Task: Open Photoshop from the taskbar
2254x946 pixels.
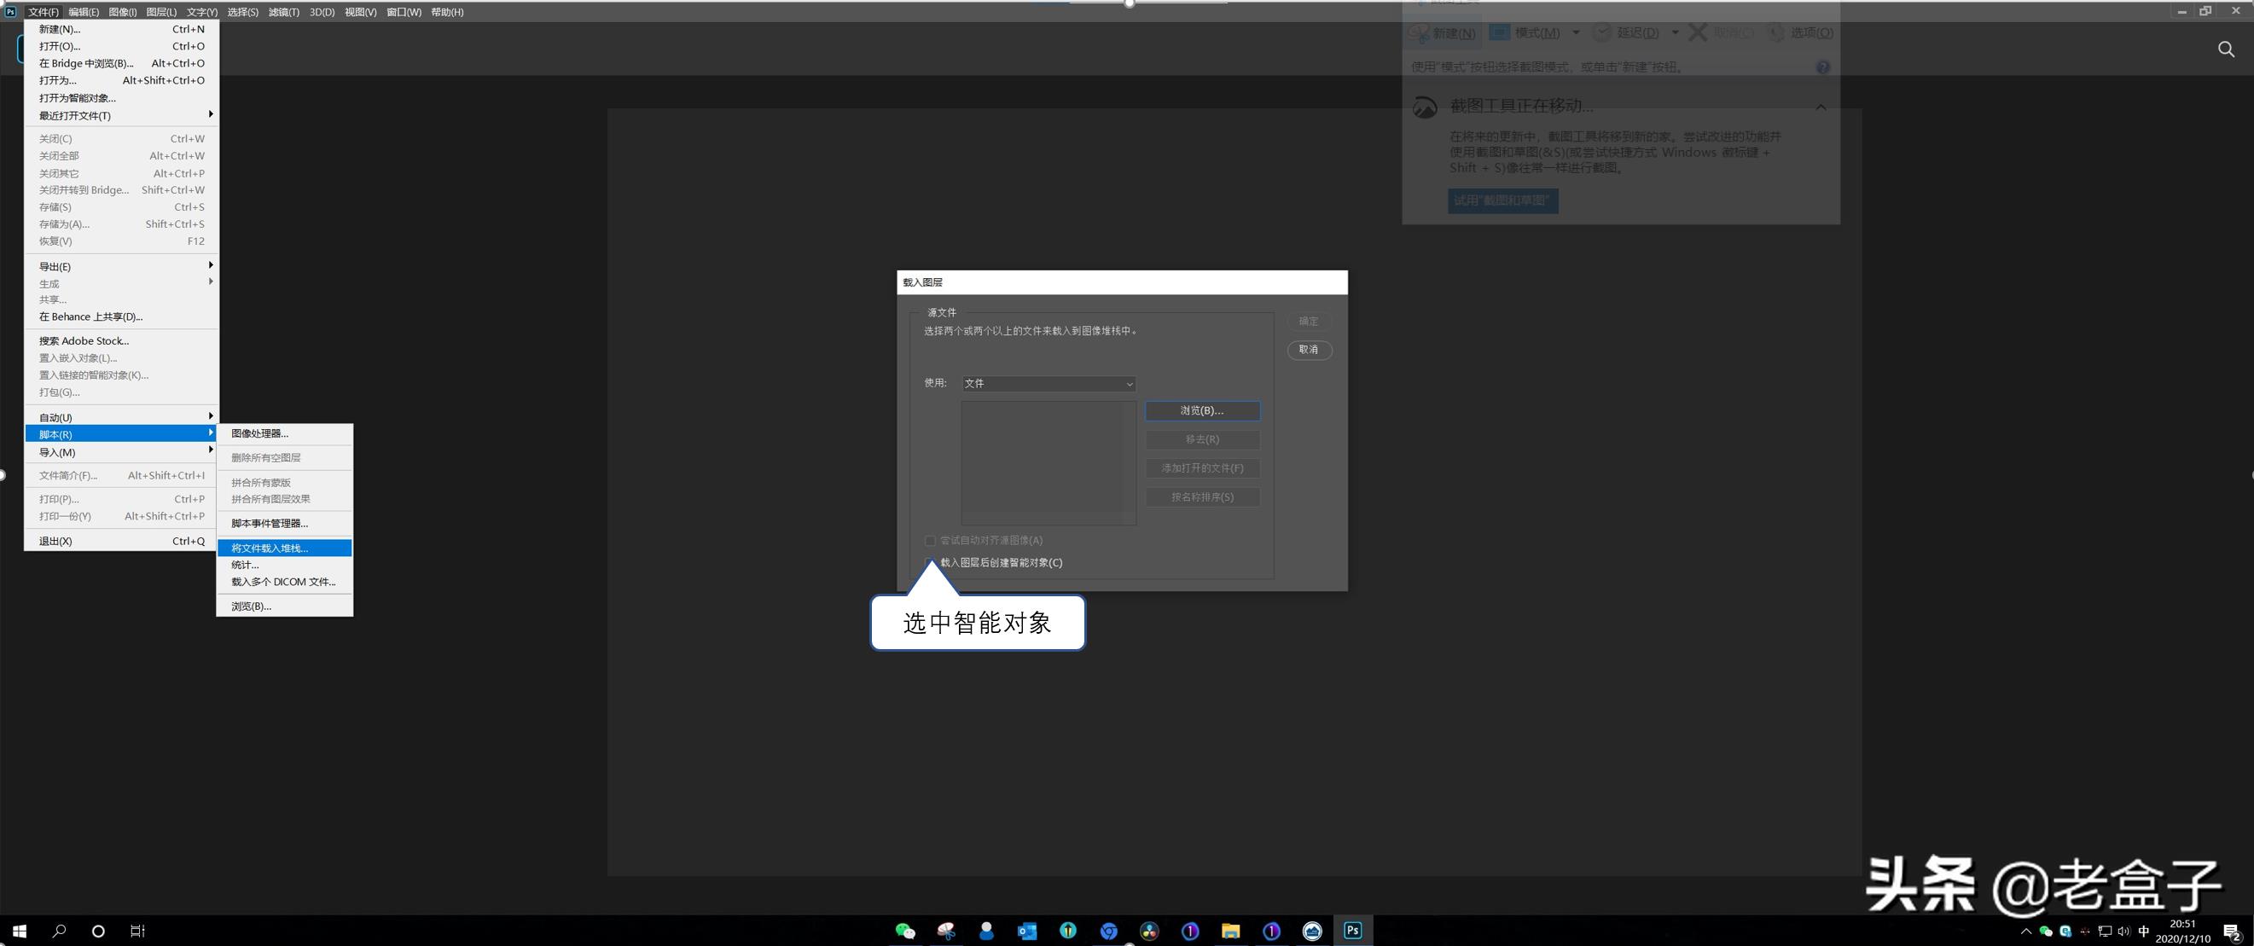Action: pyautogui.click(x=1353, y=931)
